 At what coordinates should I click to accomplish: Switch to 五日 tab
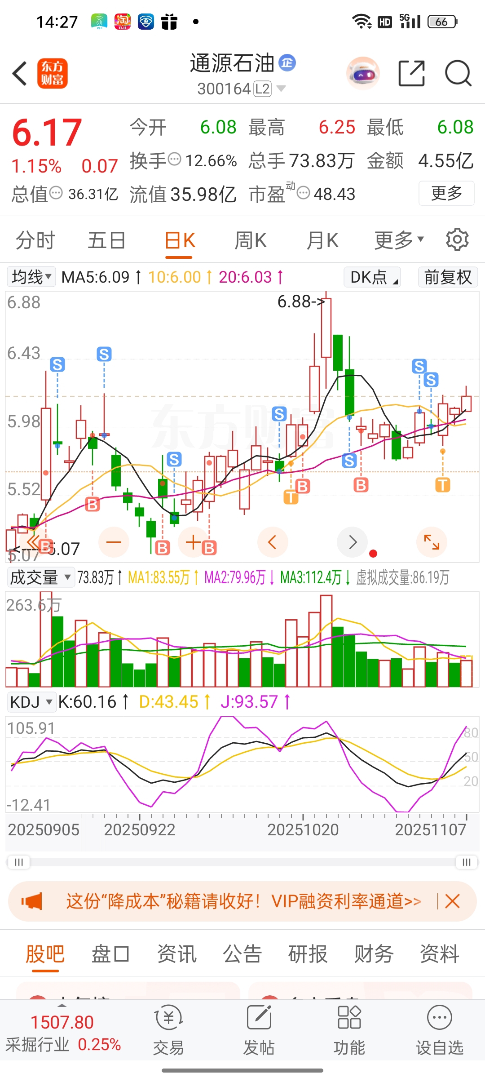point(106,239)
